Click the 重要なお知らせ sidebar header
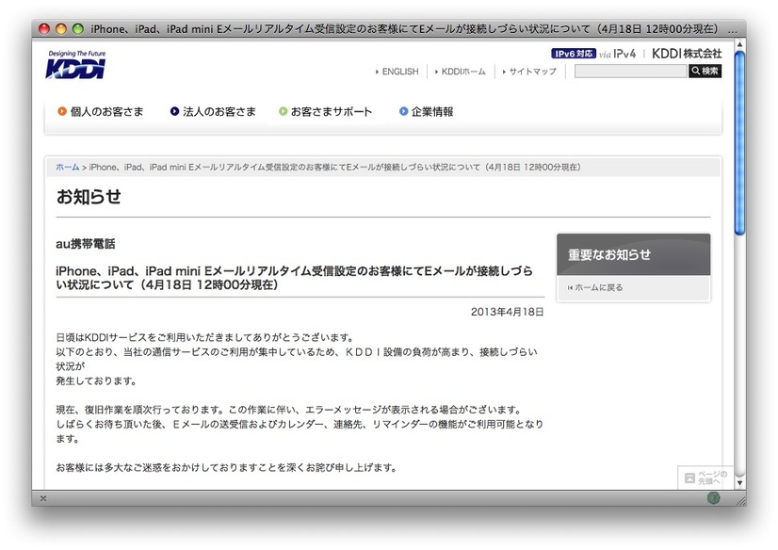The height and width of the screenshot is (550, 778). (633, 254)
